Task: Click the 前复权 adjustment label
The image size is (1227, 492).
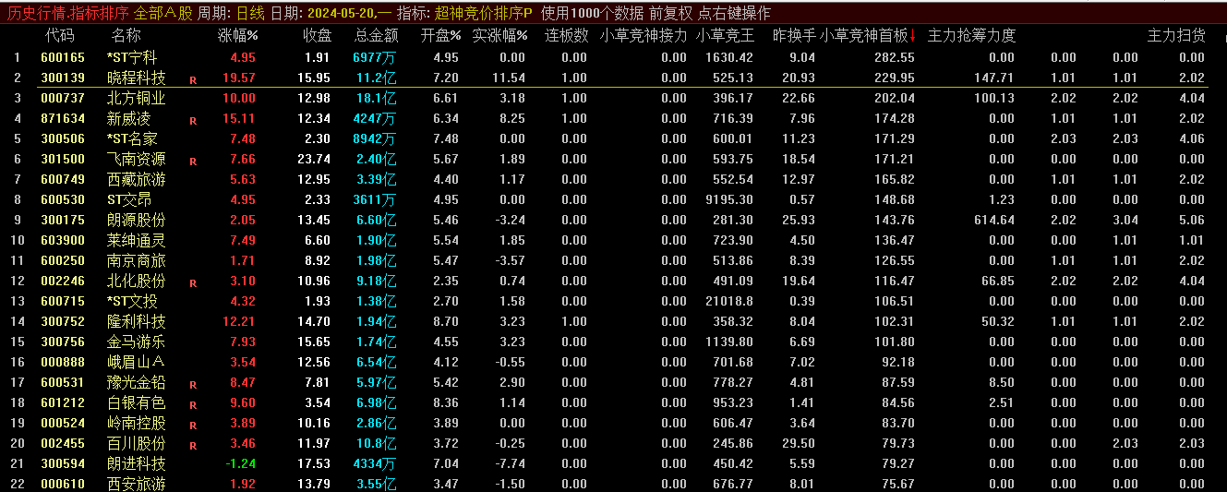Action: 669,13
